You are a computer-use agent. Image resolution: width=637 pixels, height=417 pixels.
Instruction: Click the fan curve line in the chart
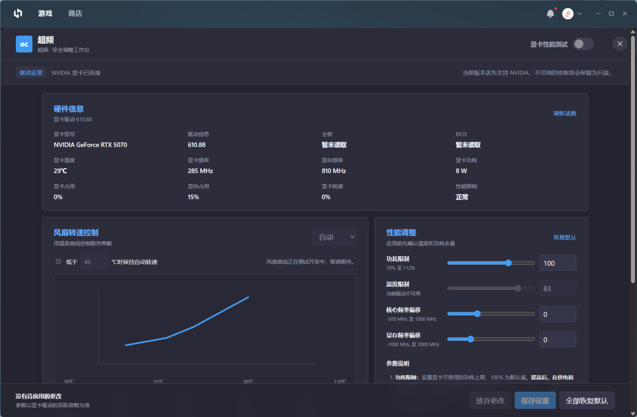pos(194,326)
